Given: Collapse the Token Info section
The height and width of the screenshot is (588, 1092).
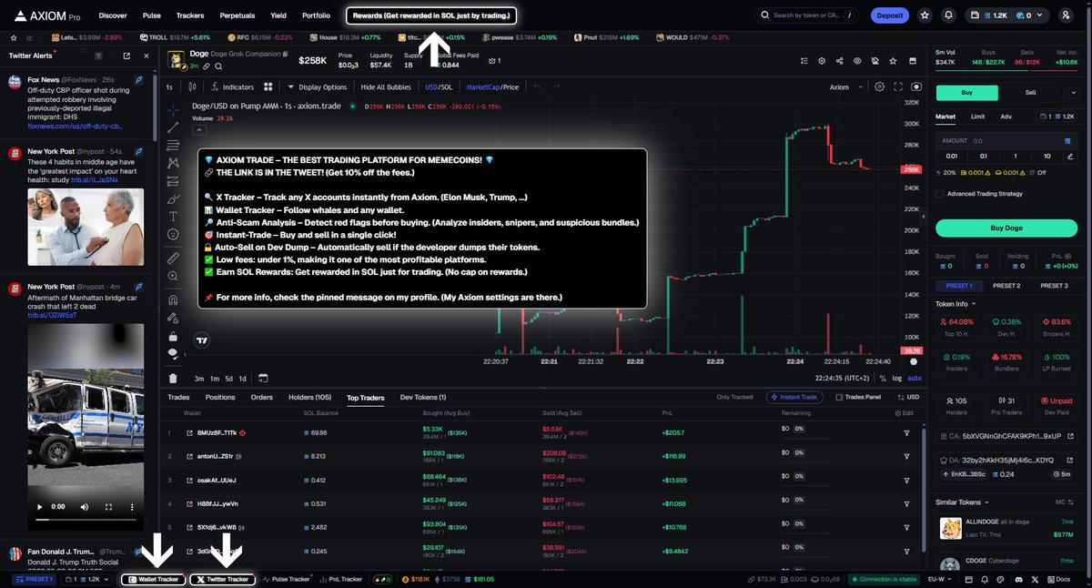Looking at the screenshot, I should tap(956, 304).
